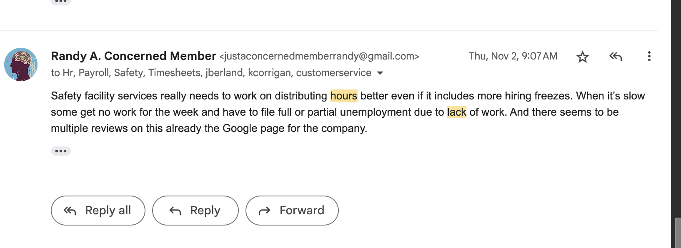The image size is (681, 248).
Task: Click the highlighted word lack
Action: [457, 112]
